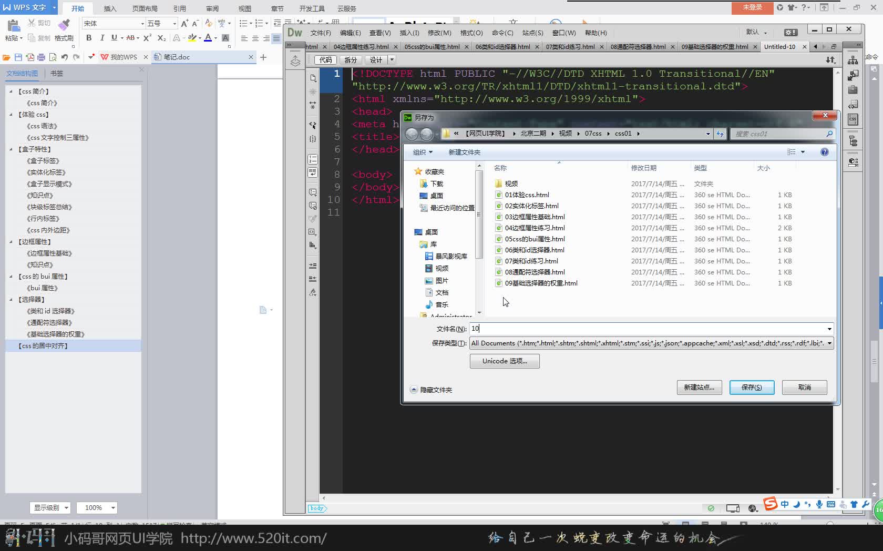Open the view options dropdown arrow in dialog
Screen dimensions: 883x551
click(x=803, y=152)
